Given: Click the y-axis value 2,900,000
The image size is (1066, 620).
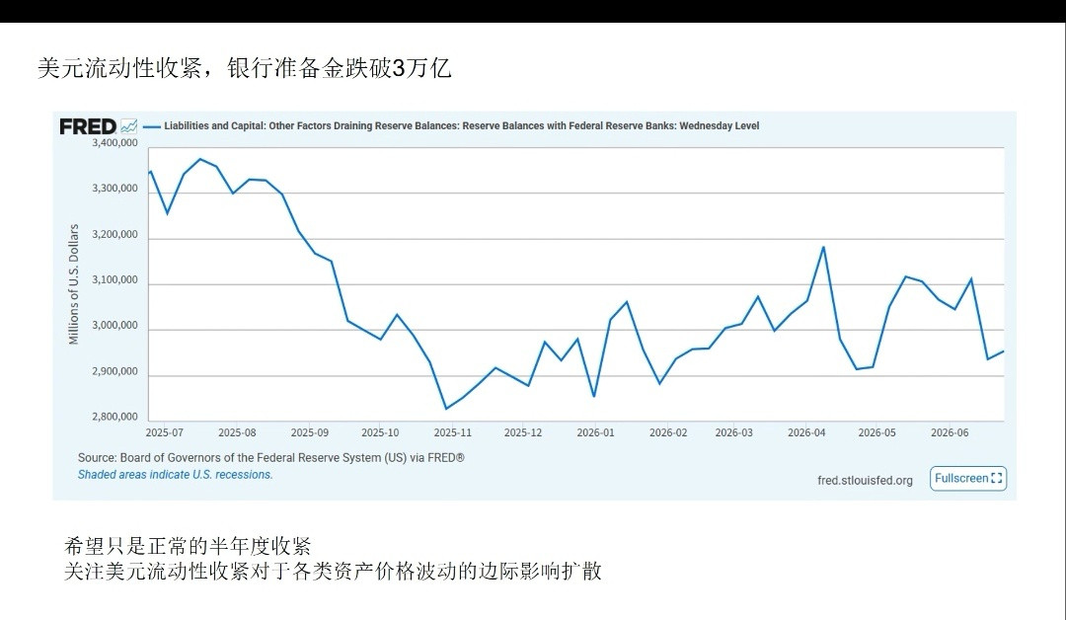Looking at the screenshot, I should coord(114,372).
